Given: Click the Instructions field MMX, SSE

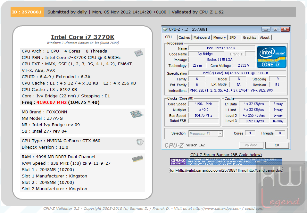Looking at the screenshot, I should [x=237, y=90].
